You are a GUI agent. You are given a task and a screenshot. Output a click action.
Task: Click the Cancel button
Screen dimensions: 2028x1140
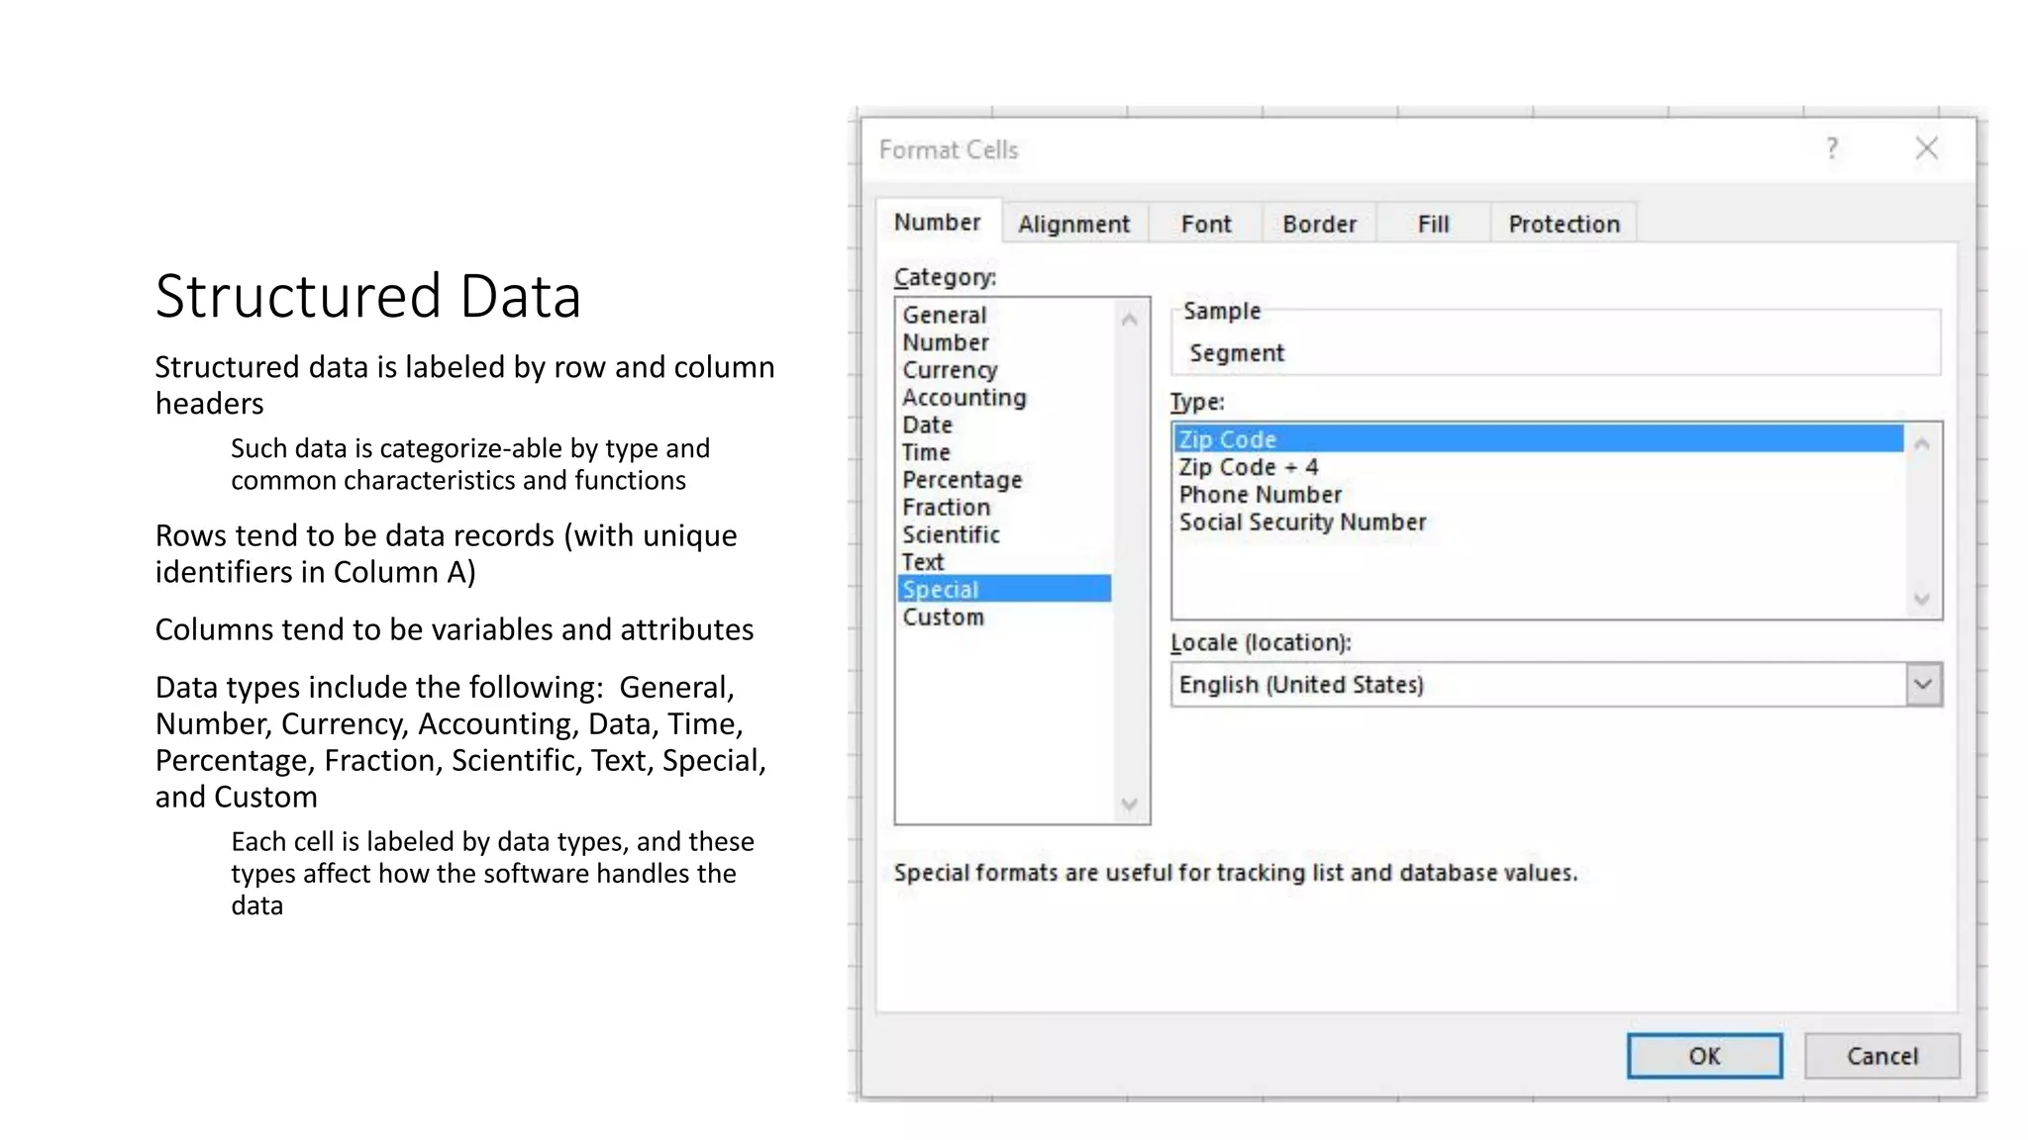1881,1056
